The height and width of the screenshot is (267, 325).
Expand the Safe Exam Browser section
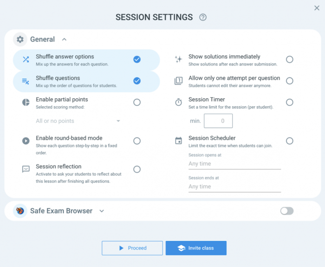[x=102, y=211]
